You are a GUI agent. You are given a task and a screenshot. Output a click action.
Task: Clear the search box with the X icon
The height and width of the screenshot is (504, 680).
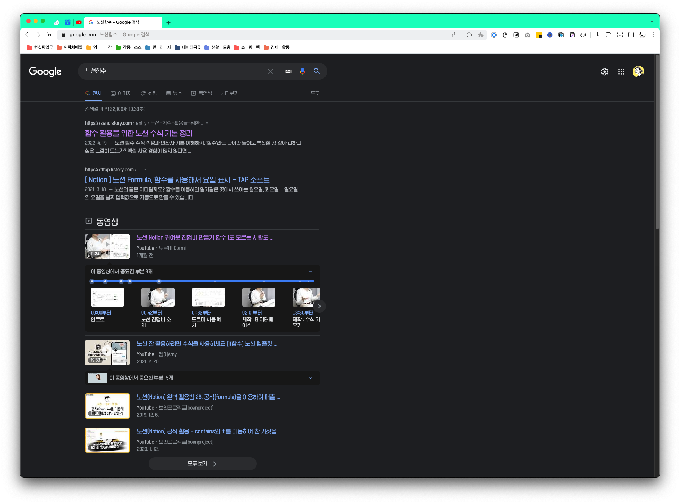pyautogui.click(x=270, y=71)
